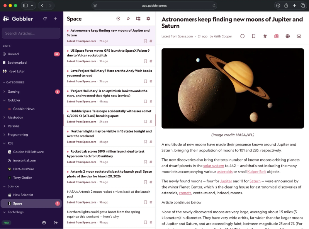Open the Read Later list
Screen dimensions: 309x229
click(31, 71)
